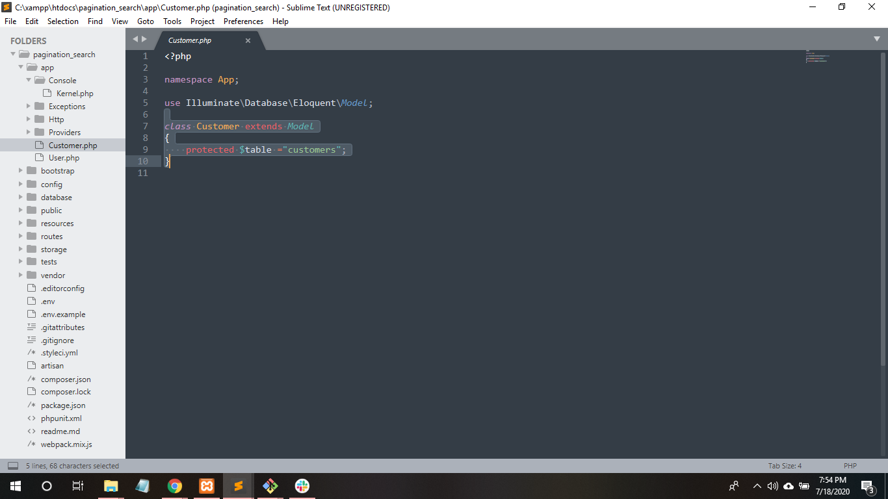Click Tab Size: 4 in status bar
Image resolution: width=888 pixels, height=499 pixels.
click(785, 466)
